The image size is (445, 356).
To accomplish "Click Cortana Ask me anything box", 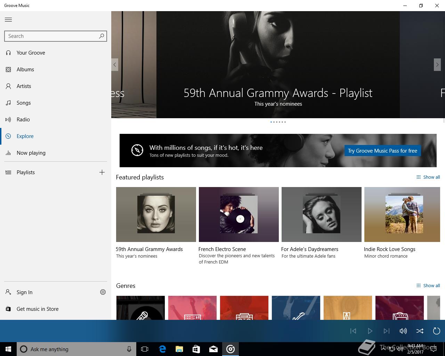I will [x=76, y=349].
